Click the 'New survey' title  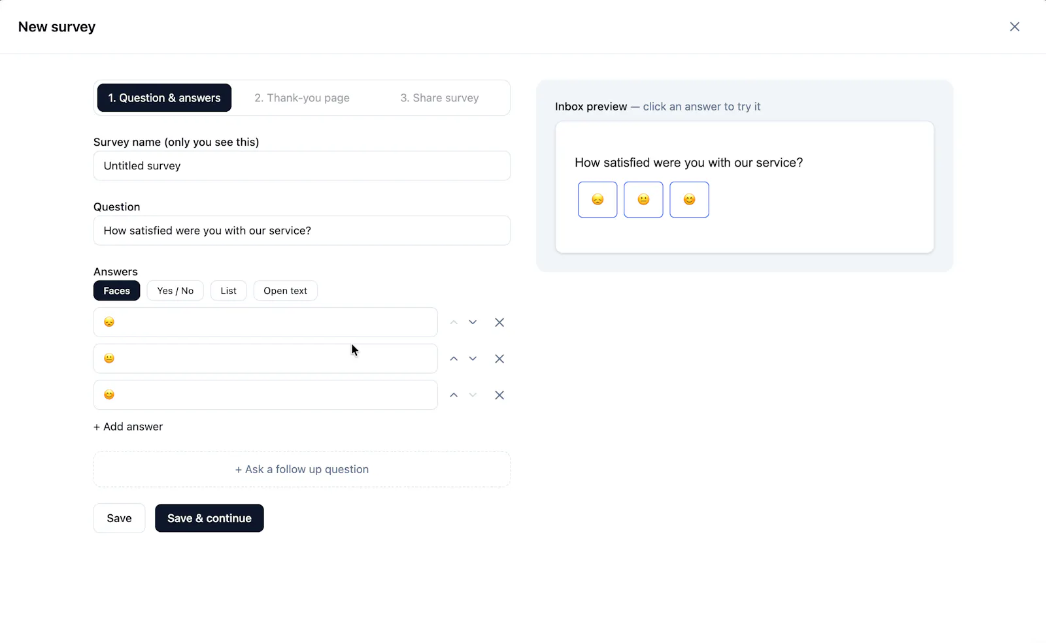click(57, 27)
